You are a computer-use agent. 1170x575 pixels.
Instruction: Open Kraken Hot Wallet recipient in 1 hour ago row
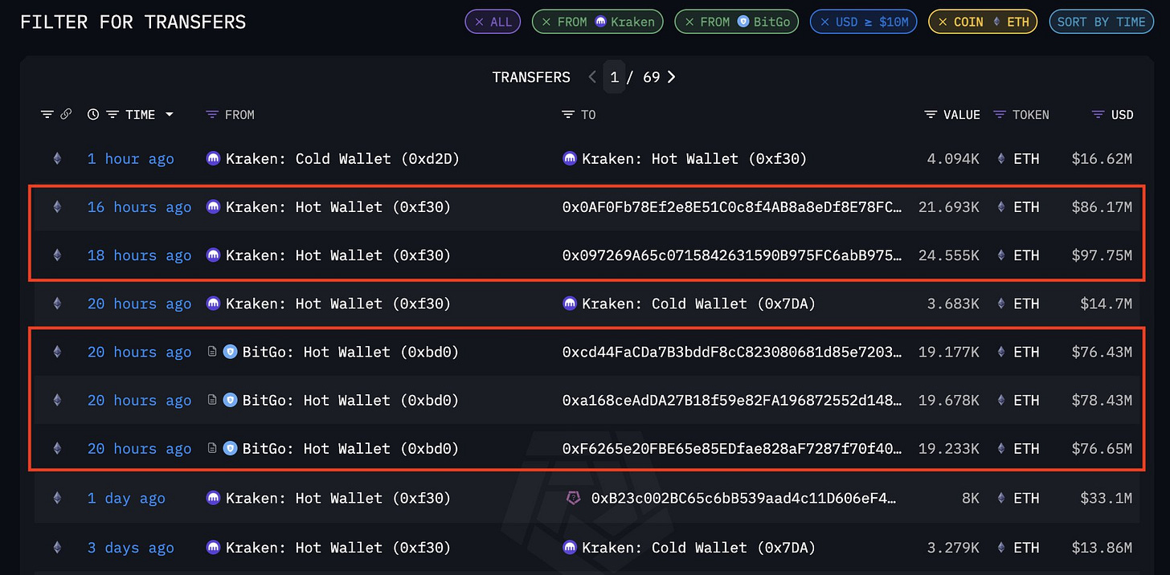click(694, 159)
